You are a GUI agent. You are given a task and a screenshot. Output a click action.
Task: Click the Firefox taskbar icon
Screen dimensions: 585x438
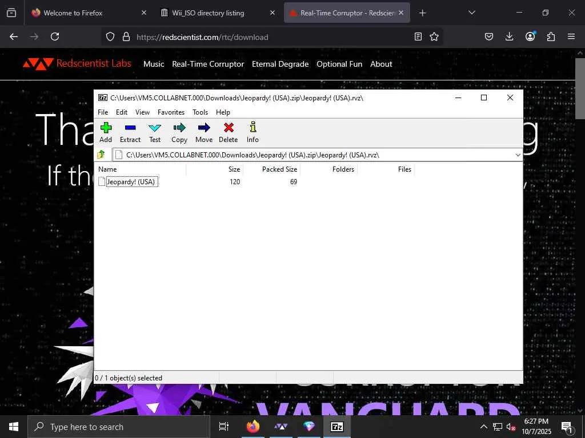(x=253, y=427)
